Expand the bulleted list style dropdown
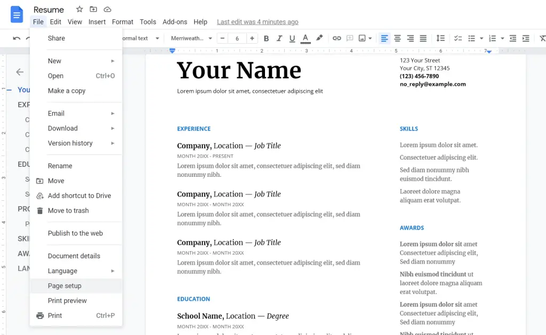The height and width of the screenshot is (335, 546). pyautogui.click(x=481, y=38)
